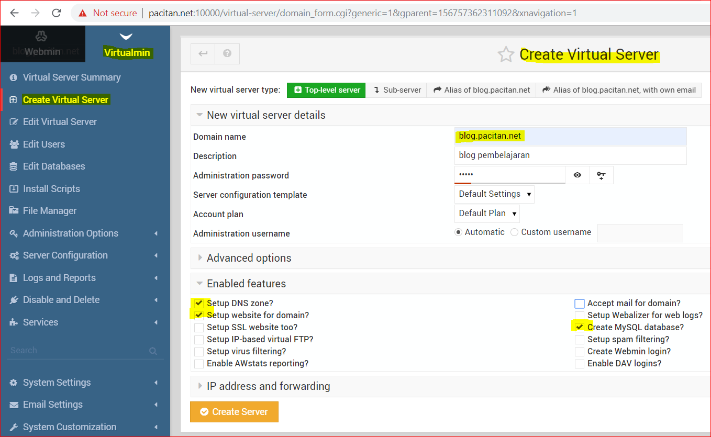Click the Description text field
The image size is (711, 437).
(x=570, y=155)
